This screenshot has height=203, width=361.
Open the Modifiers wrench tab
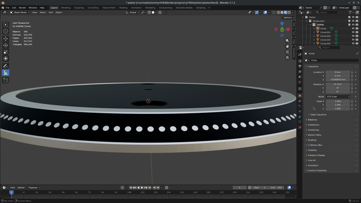point(300,101)
